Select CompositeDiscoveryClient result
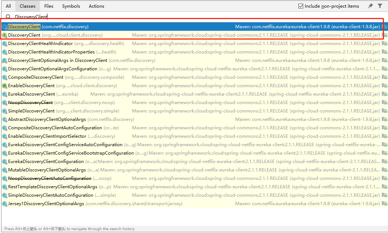Viewport: 388px width, 233px height. coord(194,77)
